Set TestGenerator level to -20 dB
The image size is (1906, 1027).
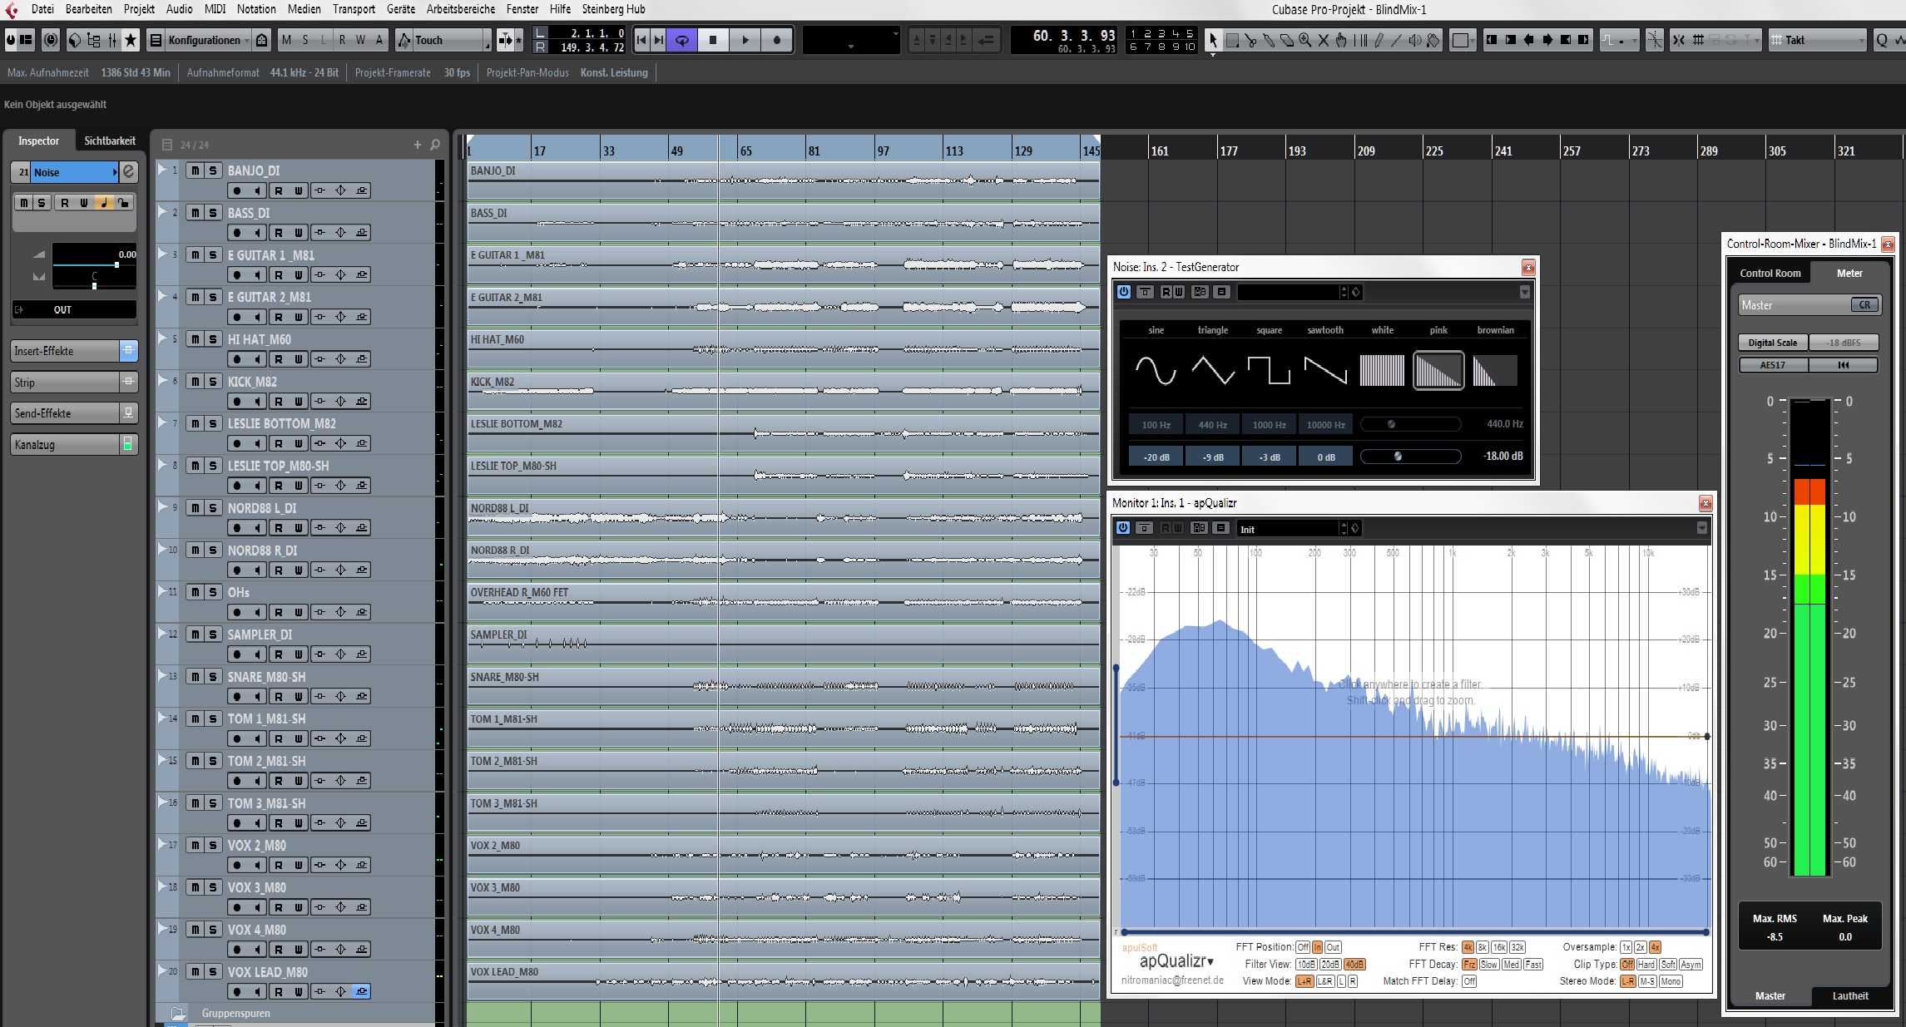click(1156, 457)
